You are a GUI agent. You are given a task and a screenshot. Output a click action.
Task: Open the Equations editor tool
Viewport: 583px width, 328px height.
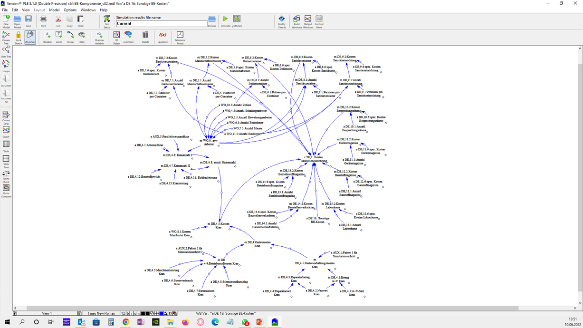[162, 36]
